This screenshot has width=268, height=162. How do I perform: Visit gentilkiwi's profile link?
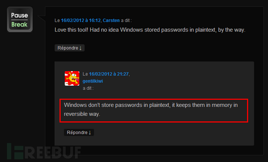(93, 81)
